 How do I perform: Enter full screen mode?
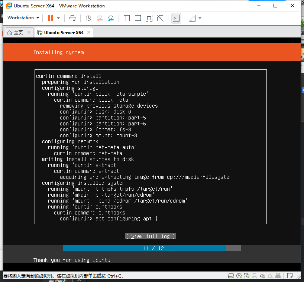pyautogui.click(x=149, y=18)
